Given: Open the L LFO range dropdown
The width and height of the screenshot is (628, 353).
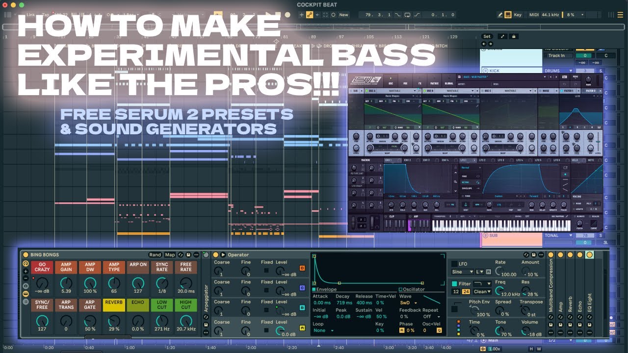Looking at the screenshot, I should pos(479,272).
